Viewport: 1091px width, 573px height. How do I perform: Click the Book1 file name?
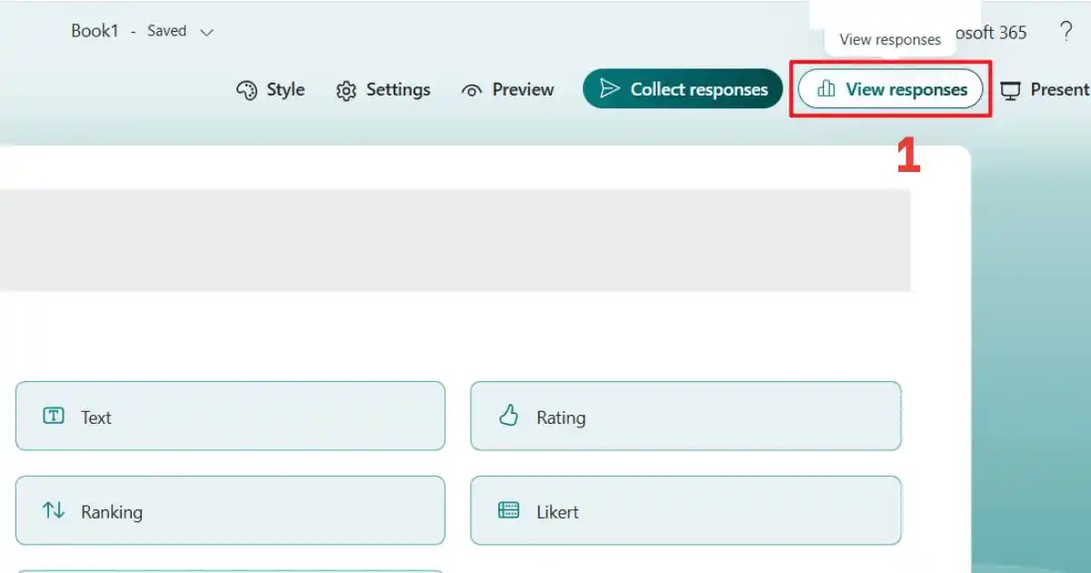click(x=95, y=31)
